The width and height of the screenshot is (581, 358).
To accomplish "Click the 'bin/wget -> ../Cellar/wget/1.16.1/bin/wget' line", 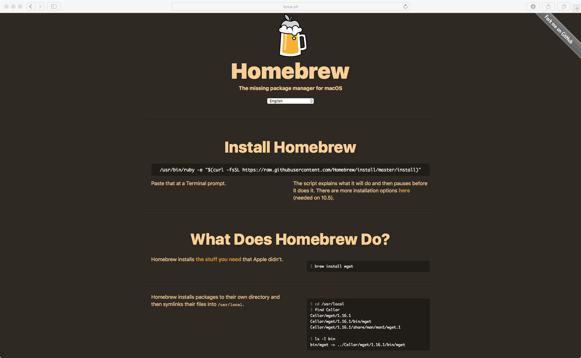I will (357, 345).
